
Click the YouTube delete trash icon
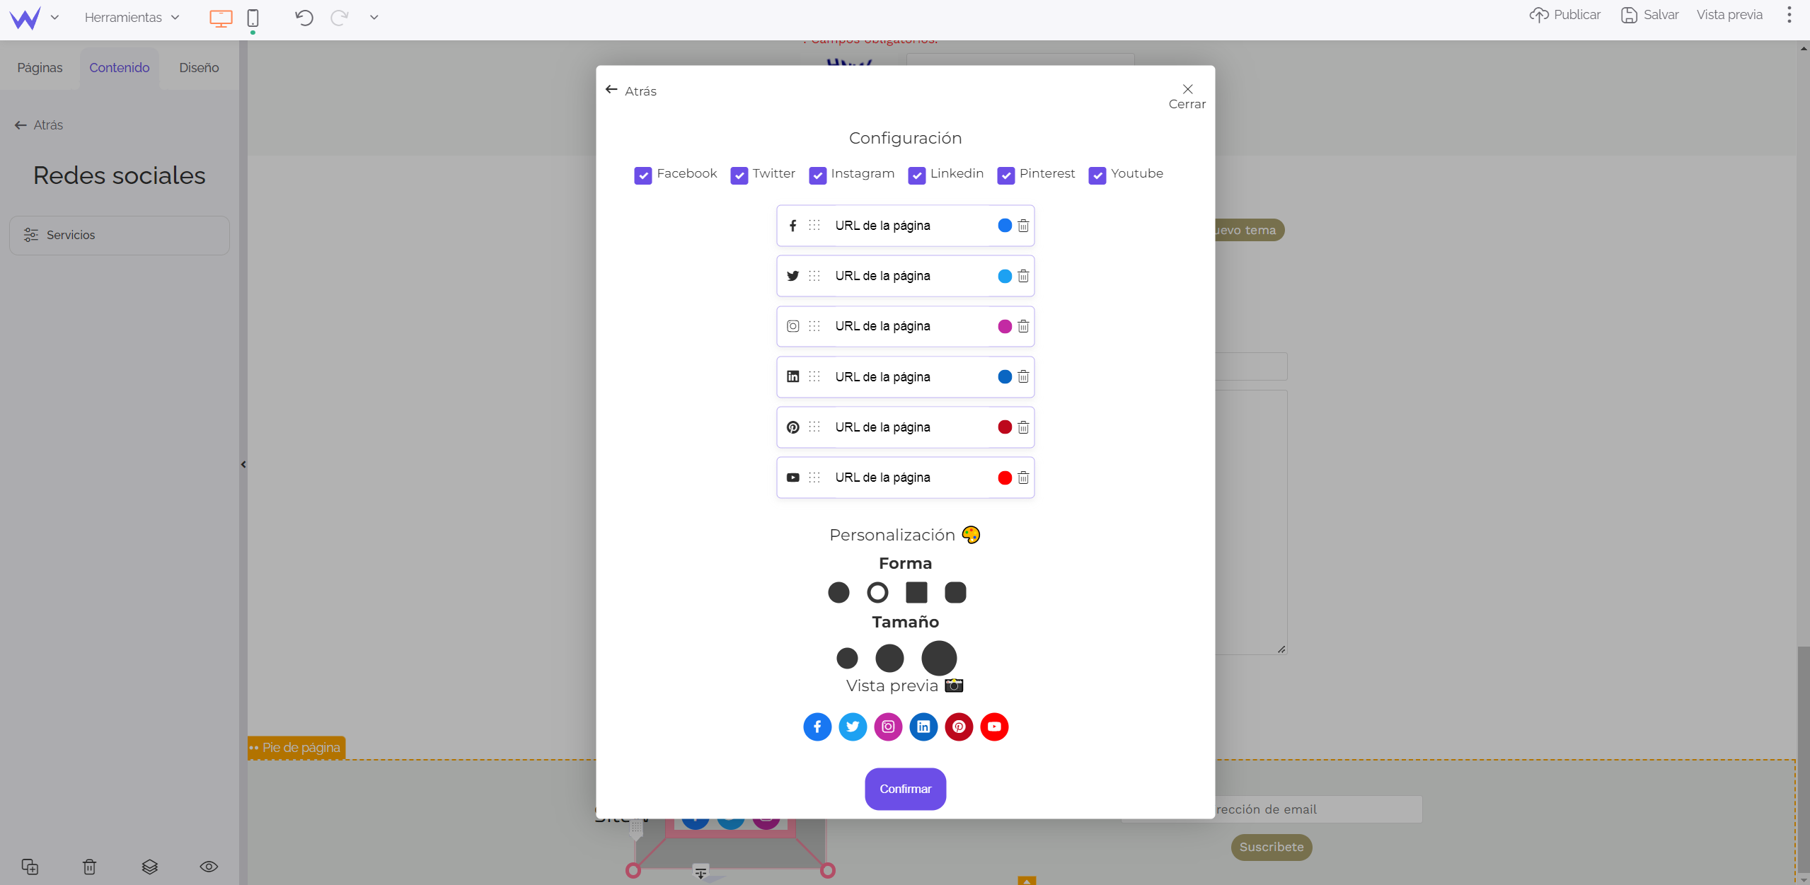1024,477
